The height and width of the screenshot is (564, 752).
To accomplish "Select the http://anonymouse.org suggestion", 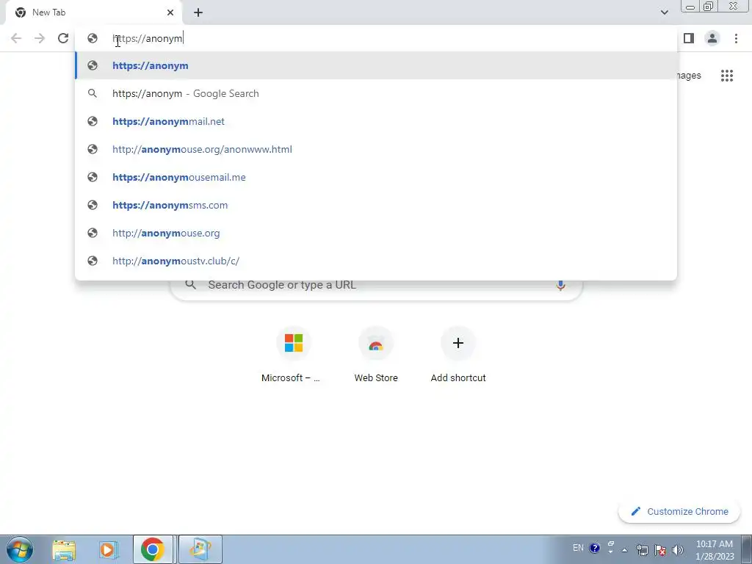I will (x=376, y=233).
